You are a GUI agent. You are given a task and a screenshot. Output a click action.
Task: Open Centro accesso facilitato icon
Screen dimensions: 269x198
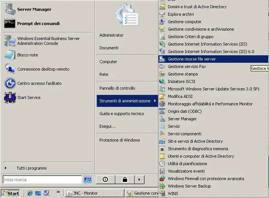click(10, 83)
